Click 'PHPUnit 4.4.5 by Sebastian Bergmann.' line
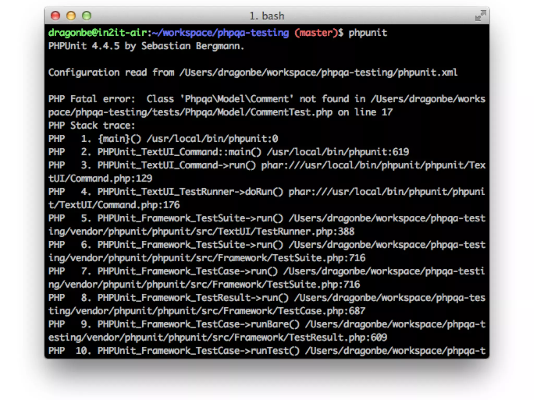534x400 pixels. [146, 46]
